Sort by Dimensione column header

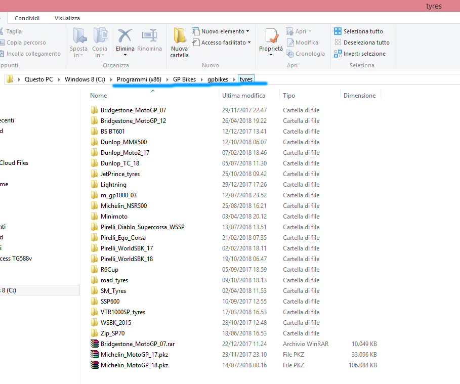pyautogui.click(x=359, y=95)
